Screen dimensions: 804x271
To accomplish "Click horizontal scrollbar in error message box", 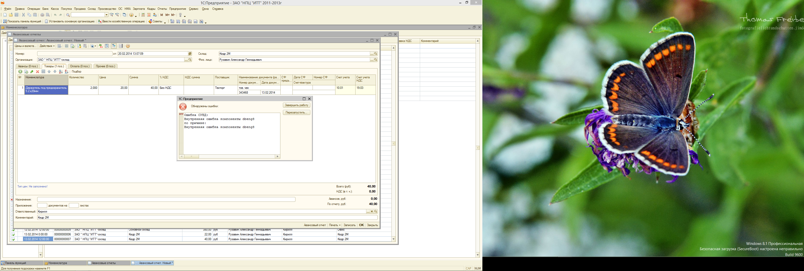I will pos(230,157).
